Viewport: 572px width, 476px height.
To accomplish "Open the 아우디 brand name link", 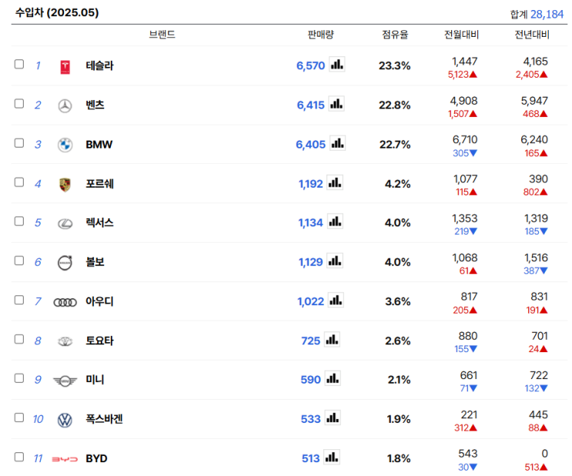I will point(99,301).
